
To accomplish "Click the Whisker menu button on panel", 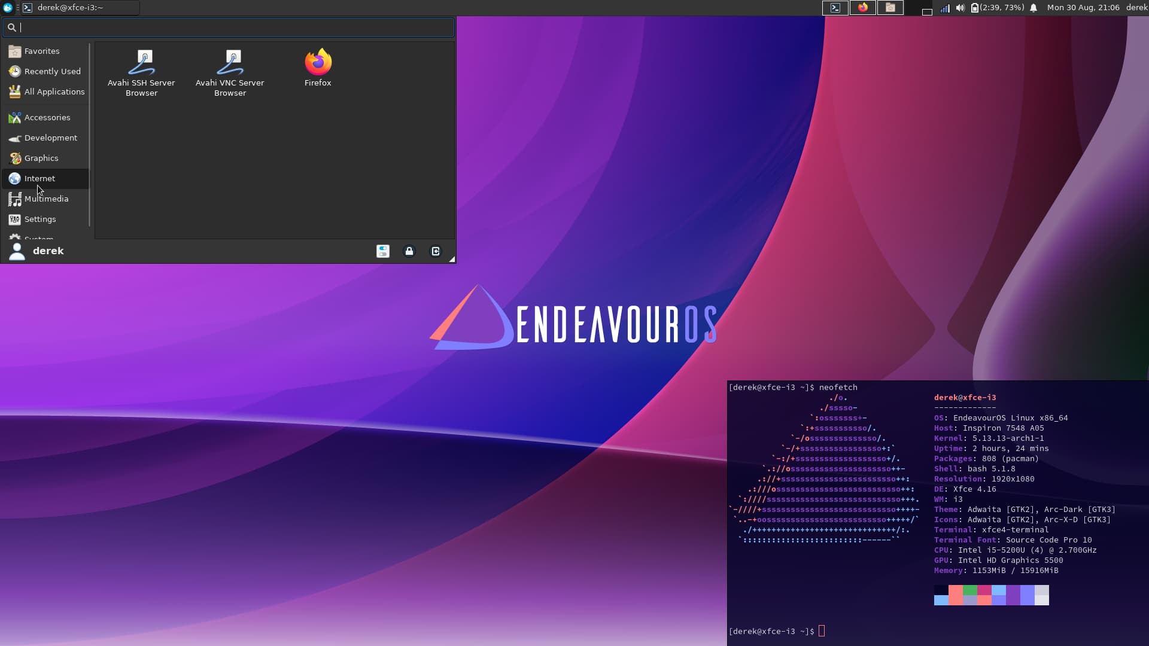I will [8, 8].
